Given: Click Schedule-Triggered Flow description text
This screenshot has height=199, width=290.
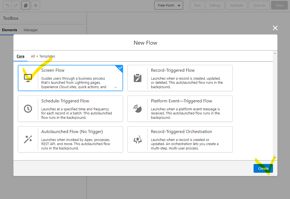Looking at the screenshot, I should point(76,113).
